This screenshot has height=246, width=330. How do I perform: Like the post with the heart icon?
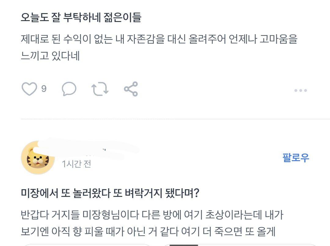29,89
